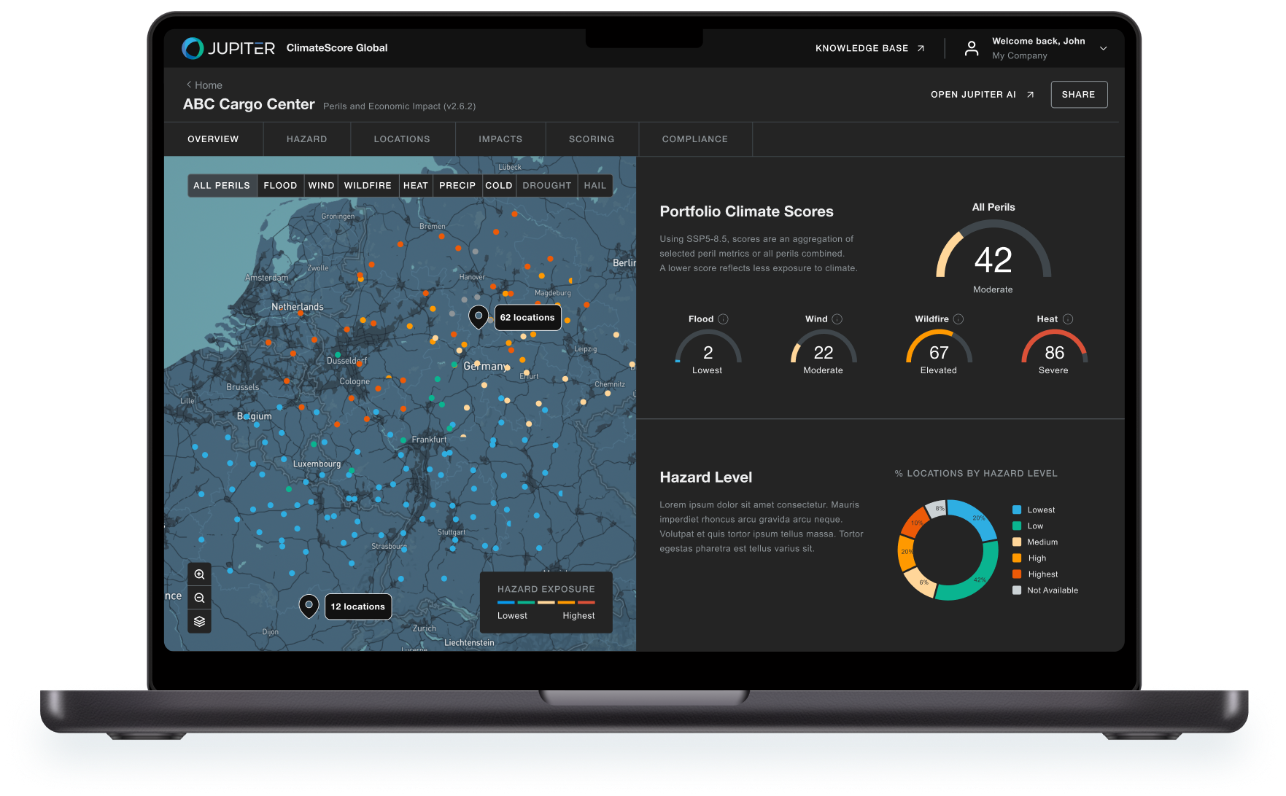Screen dimensions: 1286x796
Task: Click the 42% segment of the hazard donut chart
Action: [980, 580]
